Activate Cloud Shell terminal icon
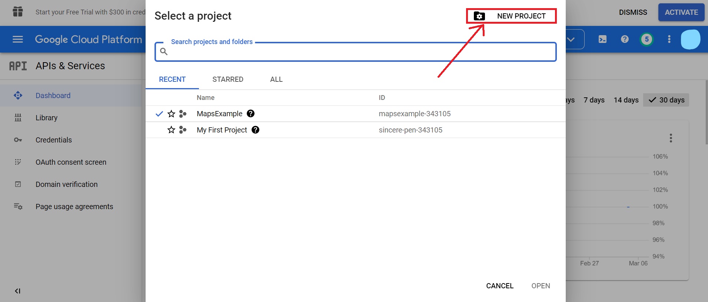708x302 pixels. (x=602, y=39)
